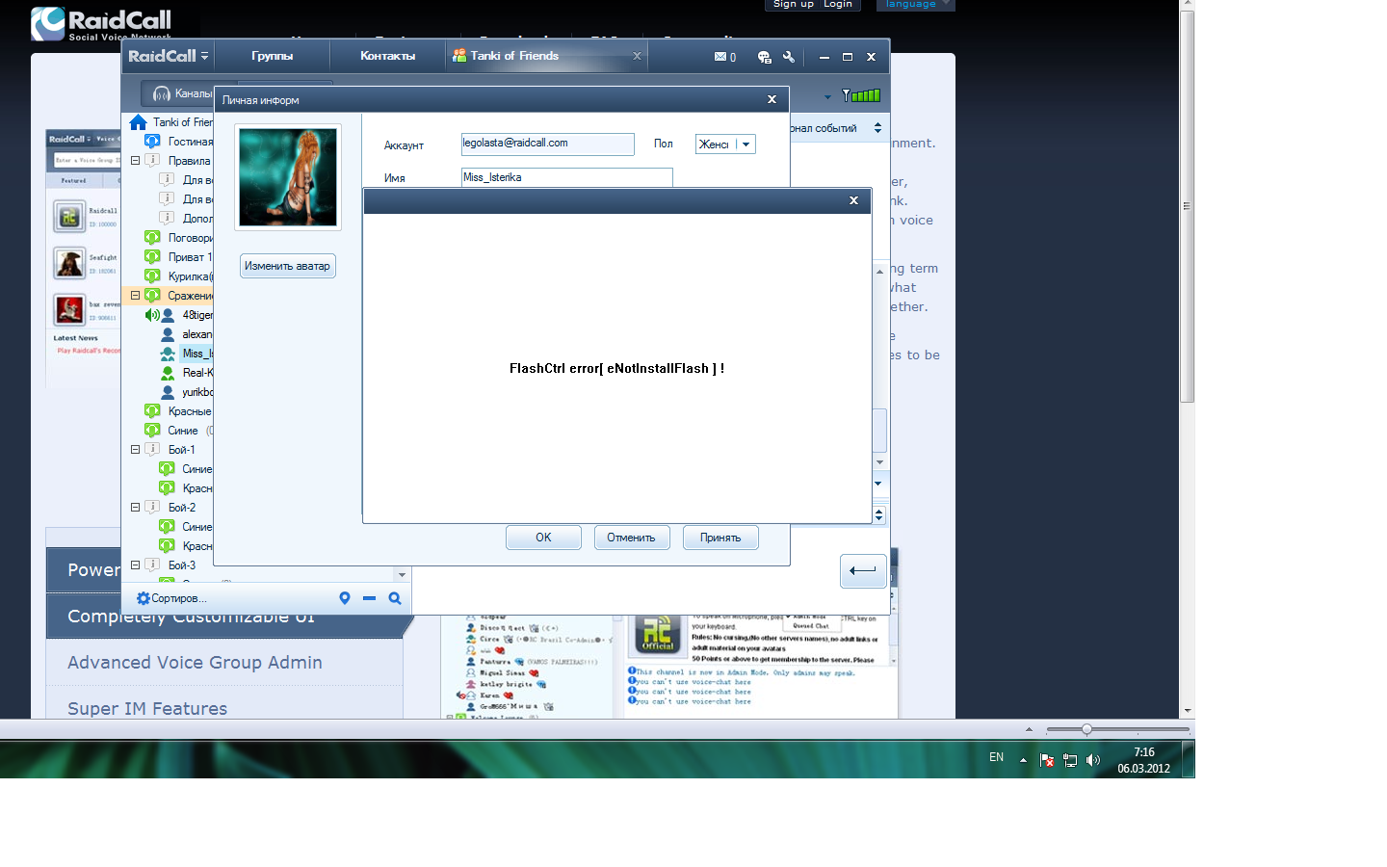Switch to the Группы tab
1387x867 pixels.
(x=272, y=56)
